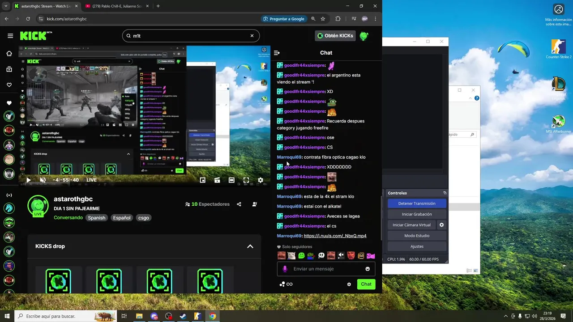Screen dimensions: 573x322
Task: Insert the Pepe frog quick emote
Action: click(x=311, y=256)
